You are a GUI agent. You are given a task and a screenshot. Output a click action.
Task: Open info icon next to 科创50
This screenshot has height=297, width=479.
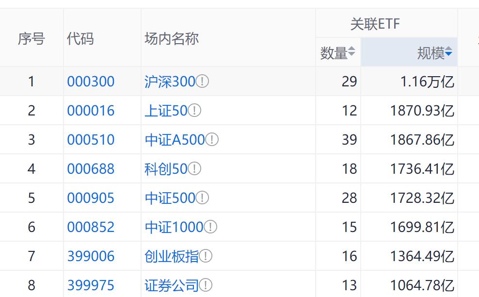(194, 168)
